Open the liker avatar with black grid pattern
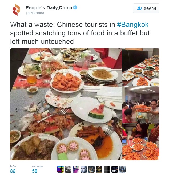The height and width of the screenshot is (175, 169). (x=107, y=169)
